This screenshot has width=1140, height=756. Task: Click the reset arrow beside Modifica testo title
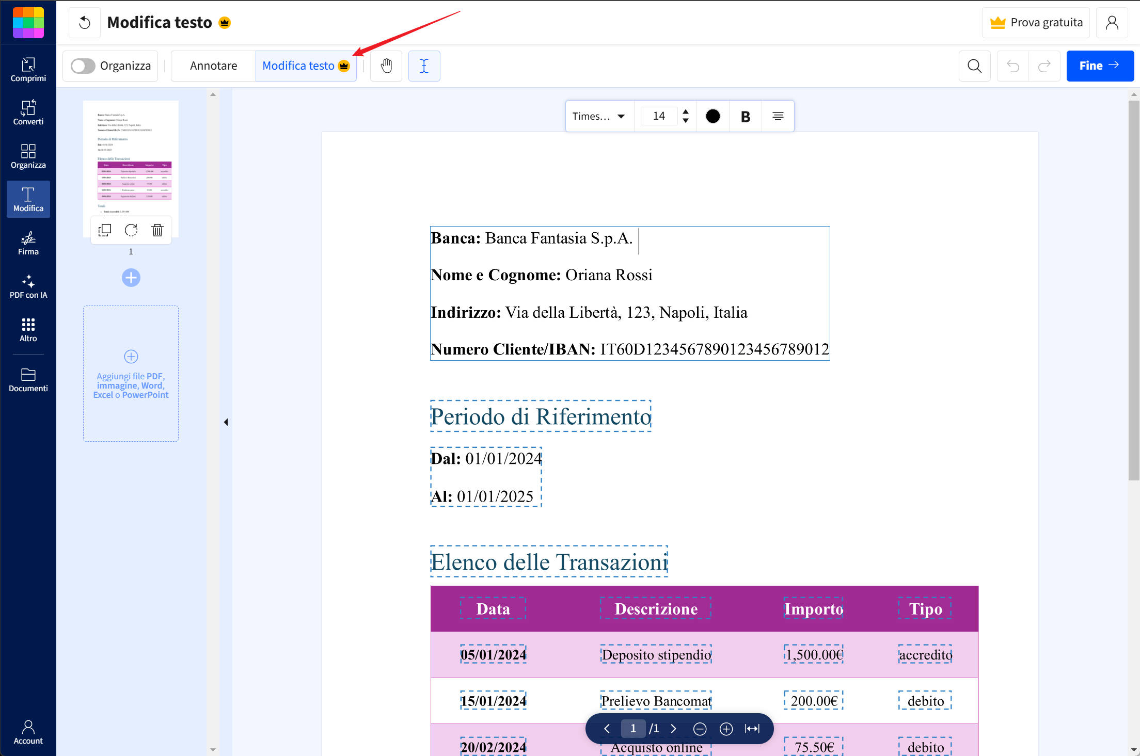click(85, 23)
